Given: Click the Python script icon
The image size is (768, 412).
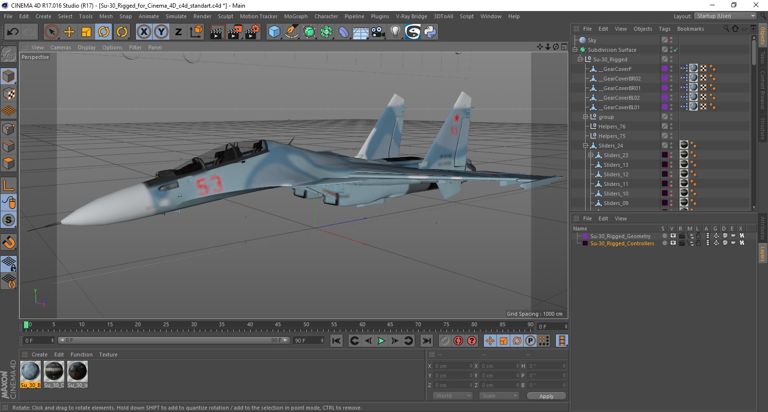Looking at the screenshot, I should (x=430, y=32).
